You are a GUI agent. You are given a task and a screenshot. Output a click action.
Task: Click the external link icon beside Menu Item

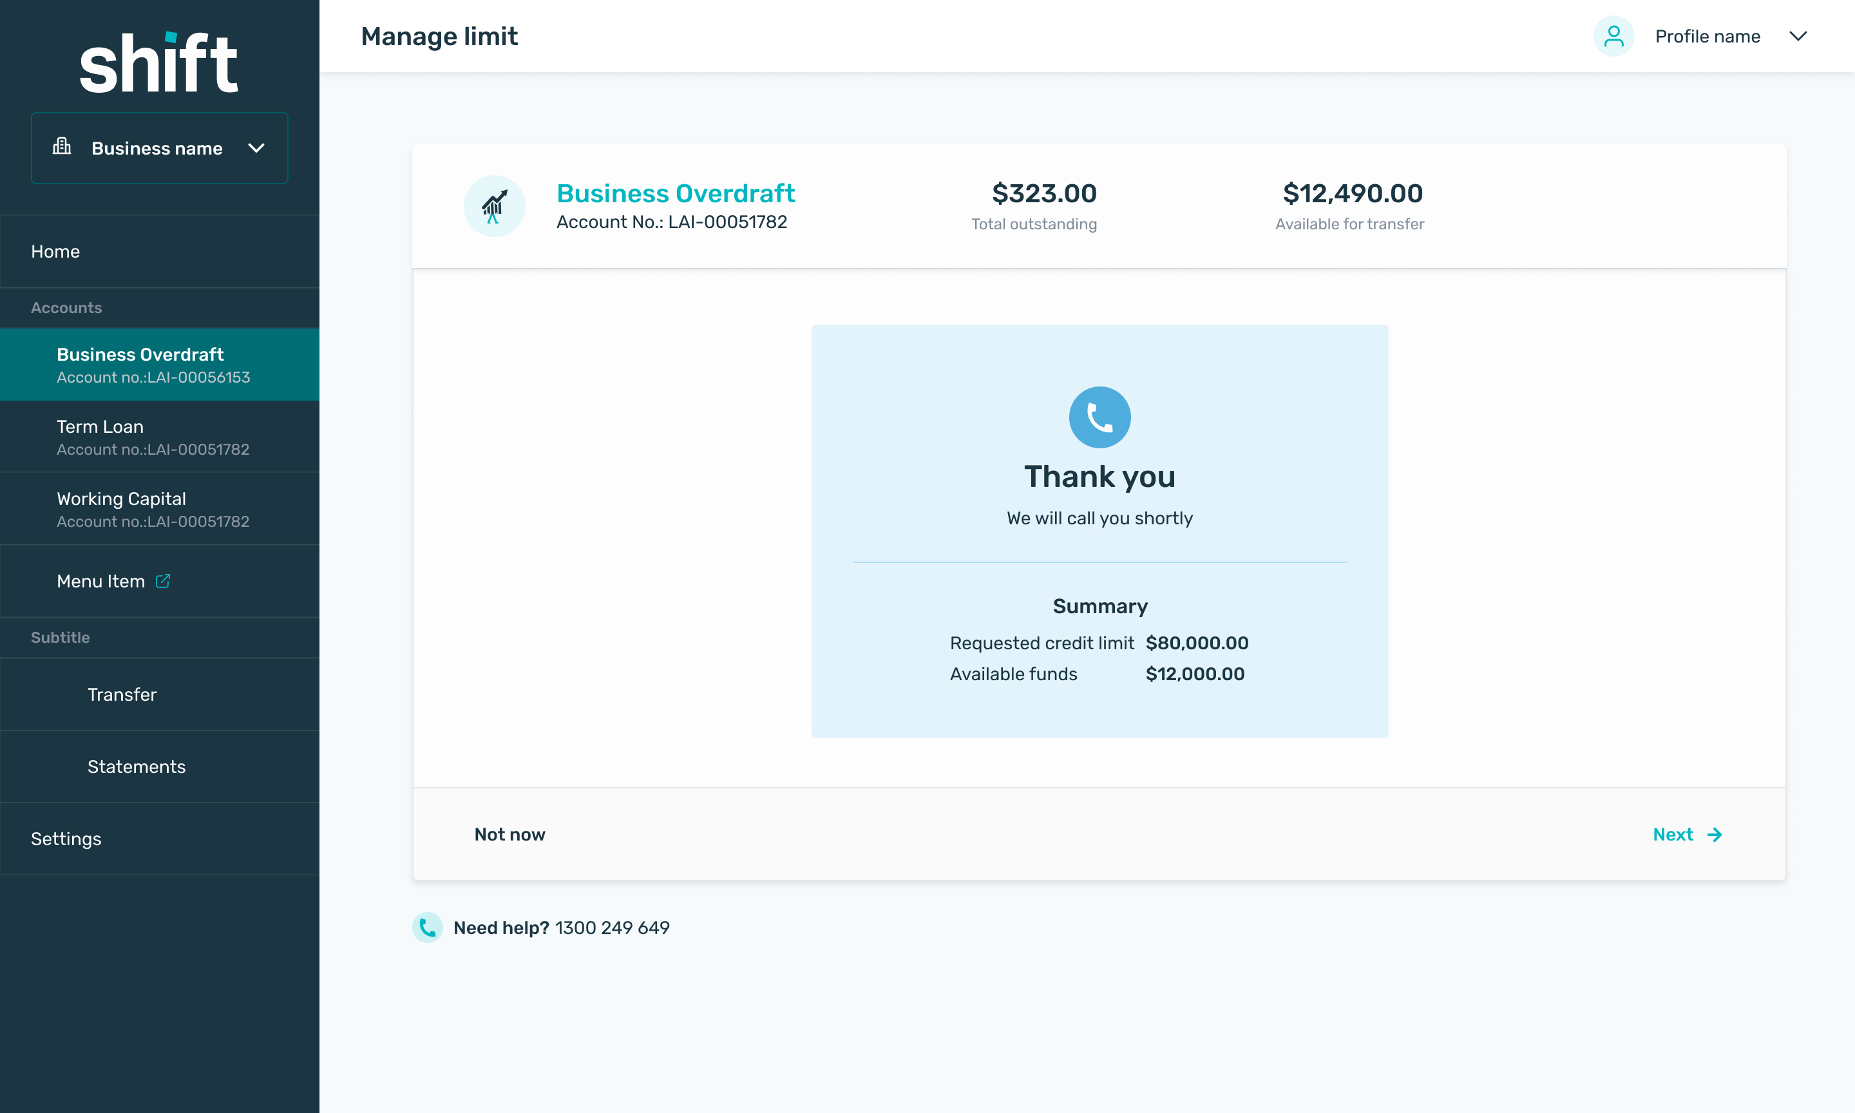coord(163,581)
